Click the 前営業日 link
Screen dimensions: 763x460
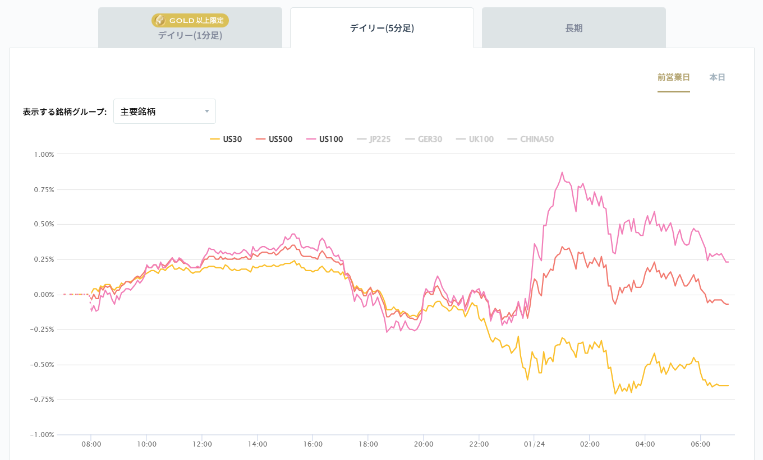click(674, 77)
